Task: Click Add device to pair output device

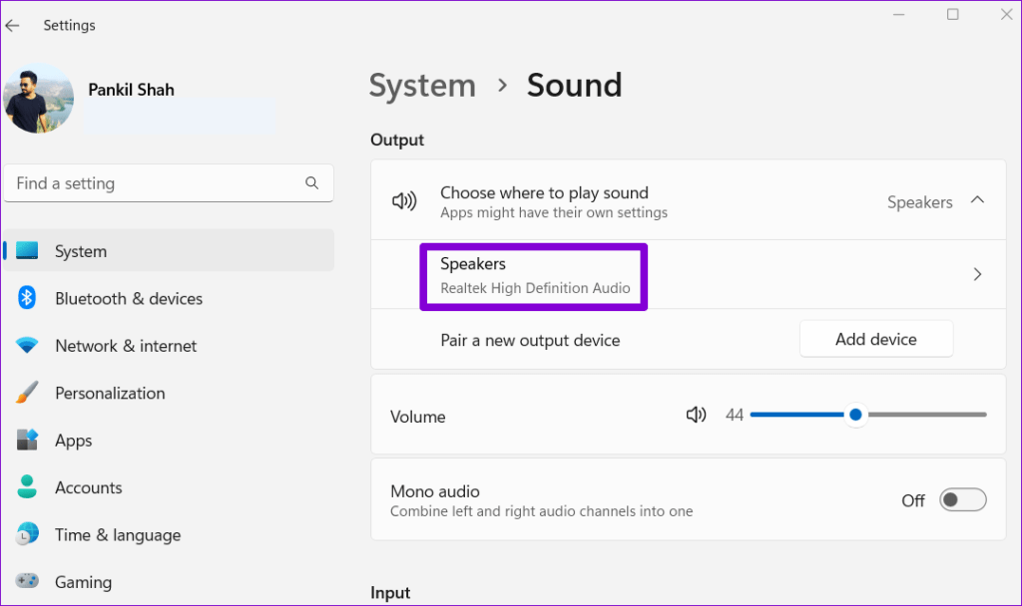Action: click(x=876, y=339)
